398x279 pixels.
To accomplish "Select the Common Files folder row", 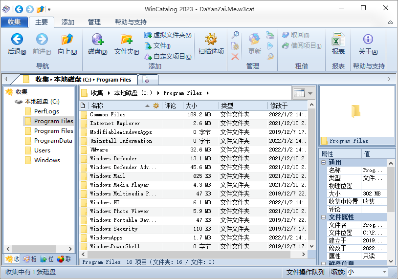I will 194,114.
